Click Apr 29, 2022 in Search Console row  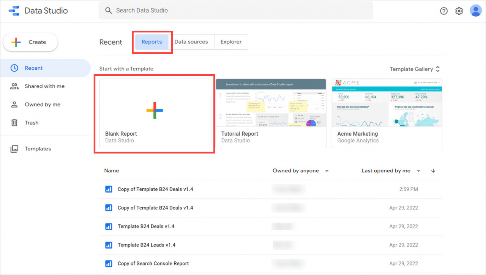click(404, 264)
